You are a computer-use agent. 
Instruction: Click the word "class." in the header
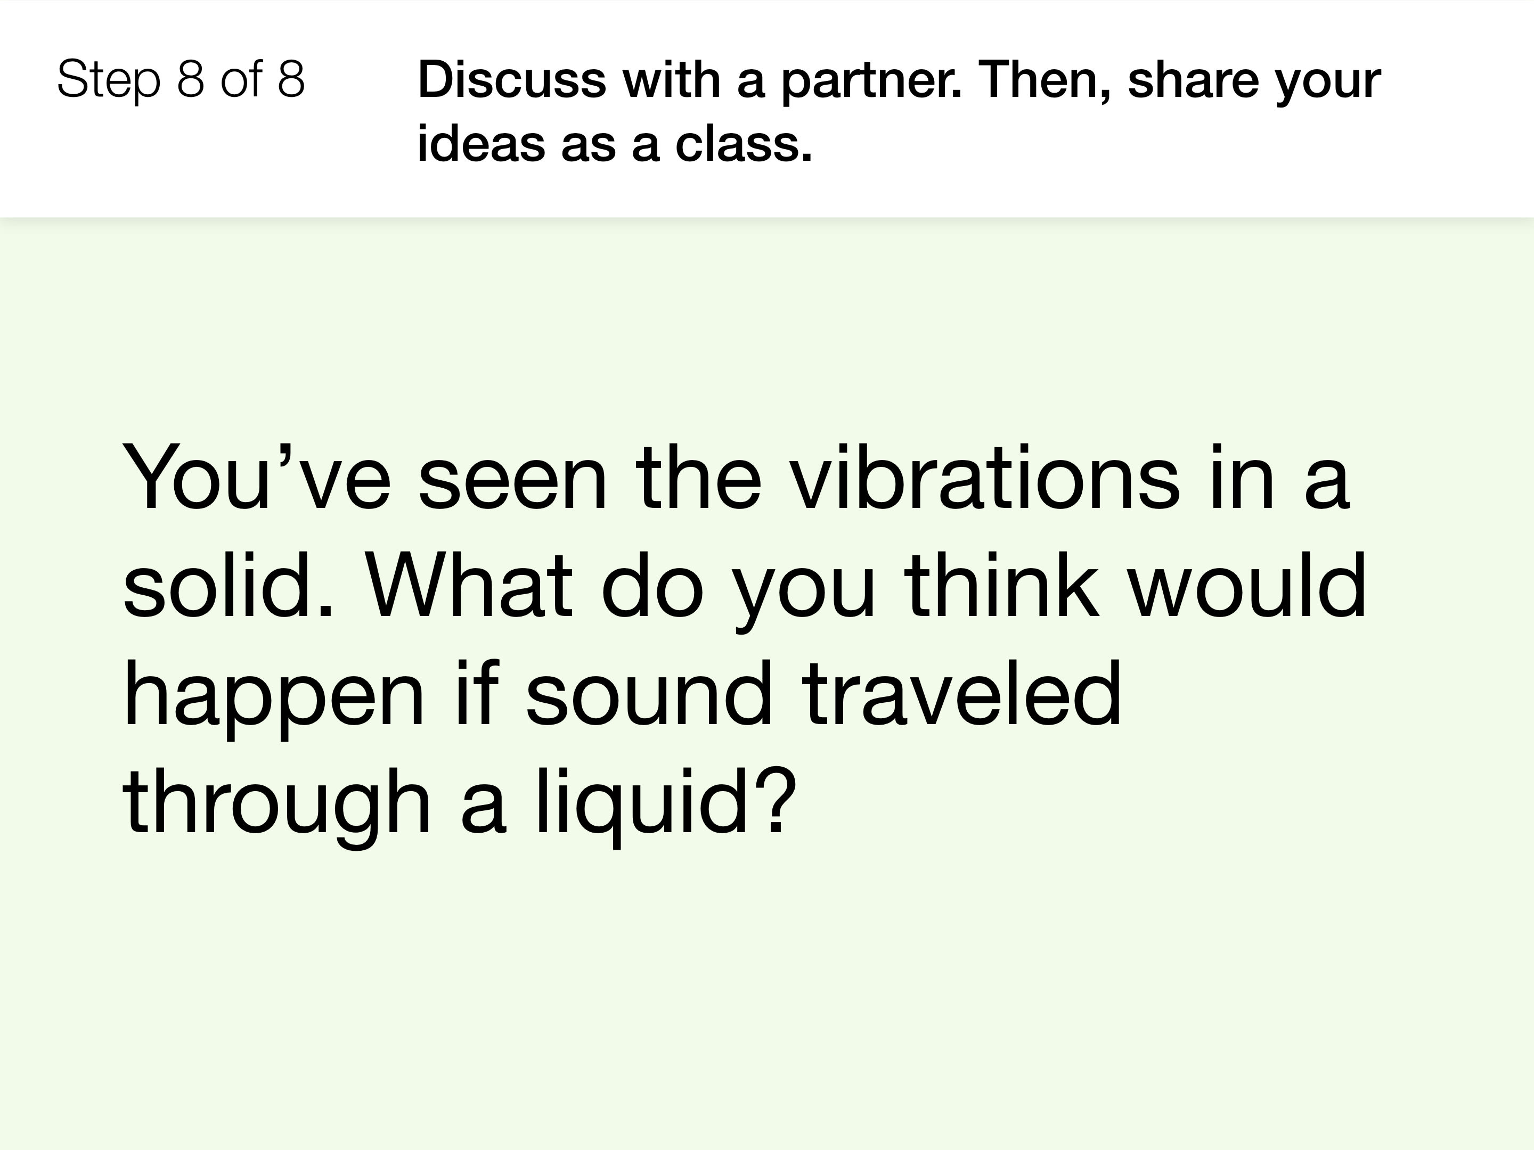coord(744,144)
